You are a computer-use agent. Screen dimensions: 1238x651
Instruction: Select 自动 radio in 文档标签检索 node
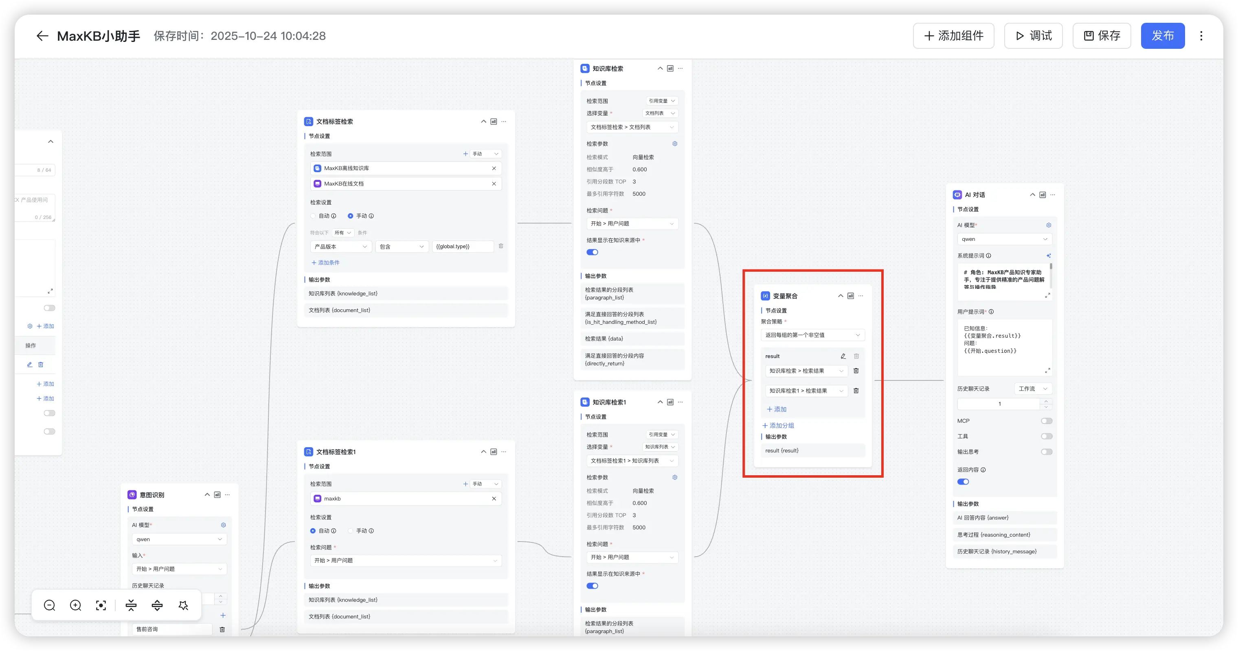point(313,216)
